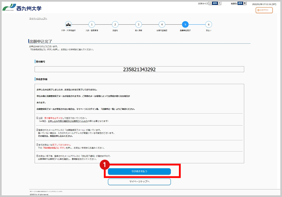Select step 1 circle 入試・留意事項
This screenshot has height=197, width=282.
coord(92,24)
